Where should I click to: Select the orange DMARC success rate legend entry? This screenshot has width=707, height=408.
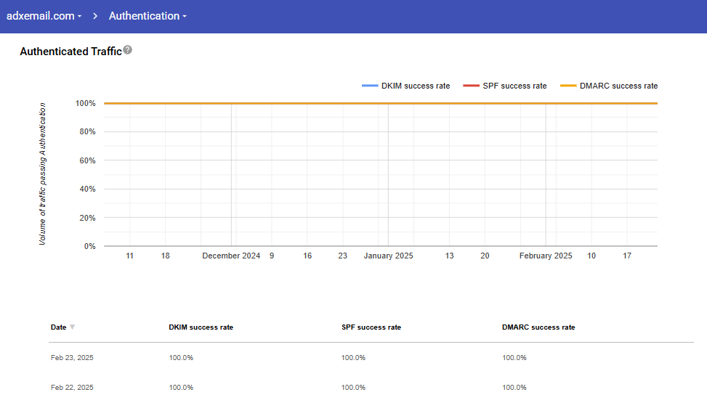click(610, 86)
